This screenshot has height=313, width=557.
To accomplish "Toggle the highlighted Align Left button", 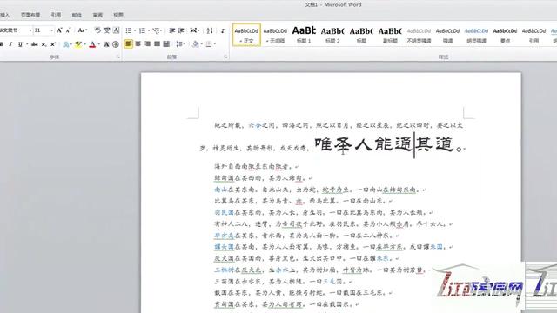I will (x=128, y=44).
